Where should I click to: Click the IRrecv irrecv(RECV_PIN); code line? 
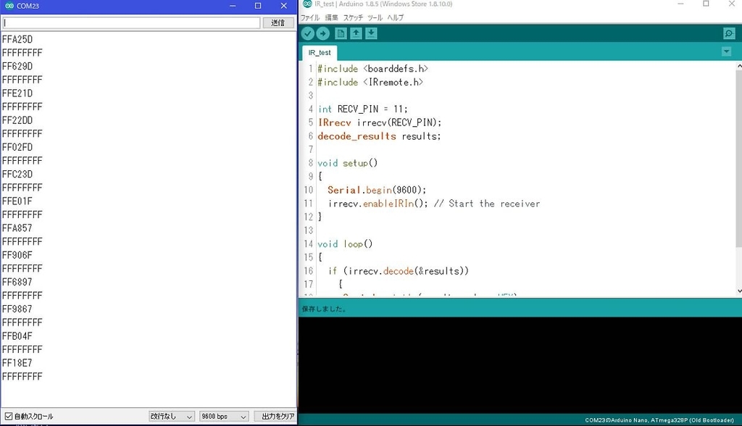point(380,122)
